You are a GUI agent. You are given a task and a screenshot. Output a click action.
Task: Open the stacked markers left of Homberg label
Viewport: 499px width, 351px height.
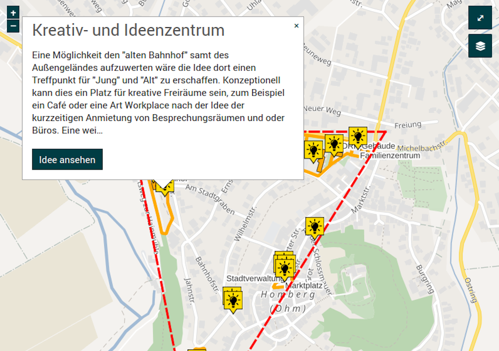tap(233, 300)
